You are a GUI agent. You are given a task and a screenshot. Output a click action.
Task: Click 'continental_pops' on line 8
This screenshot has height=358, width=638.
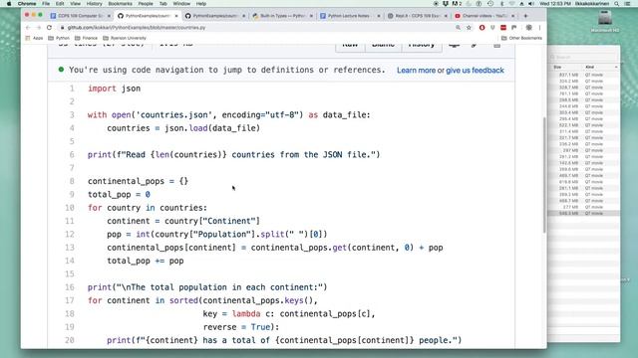[126, 181]
